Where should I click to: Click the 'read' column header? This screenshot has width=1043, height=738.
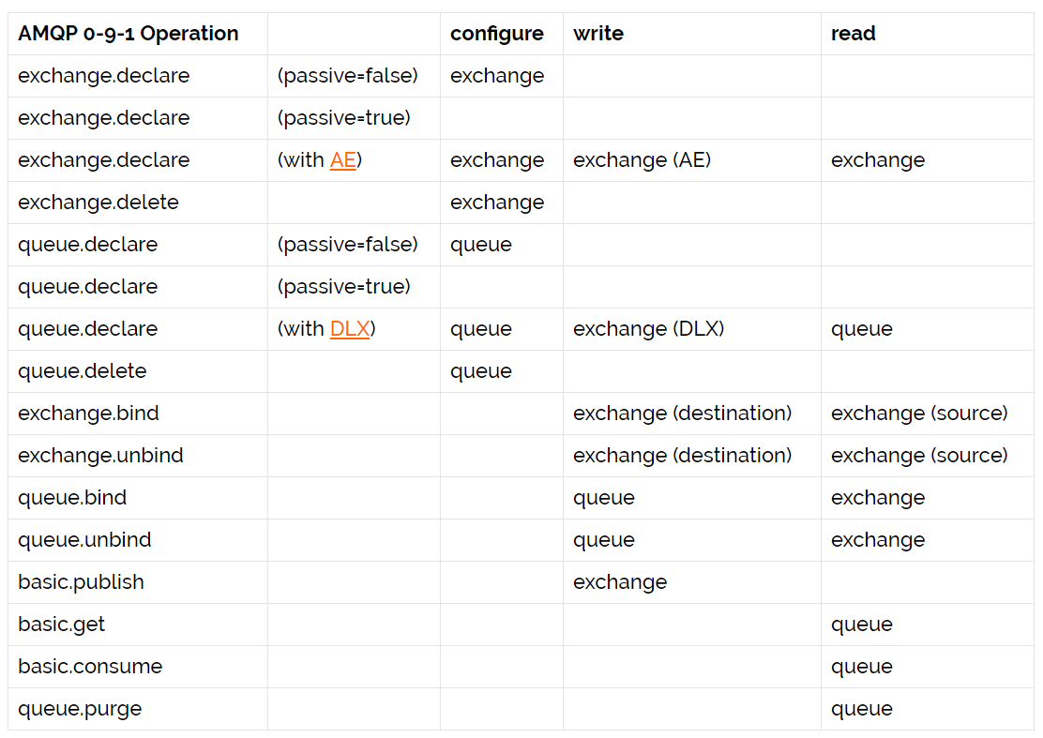(854, 34)
